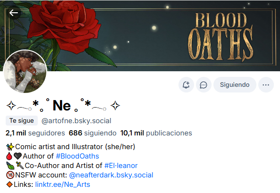Click the 18 NSFW emoji icon
Image resolution: width=280 pixels, height=193 pixels.
point(10,175)
